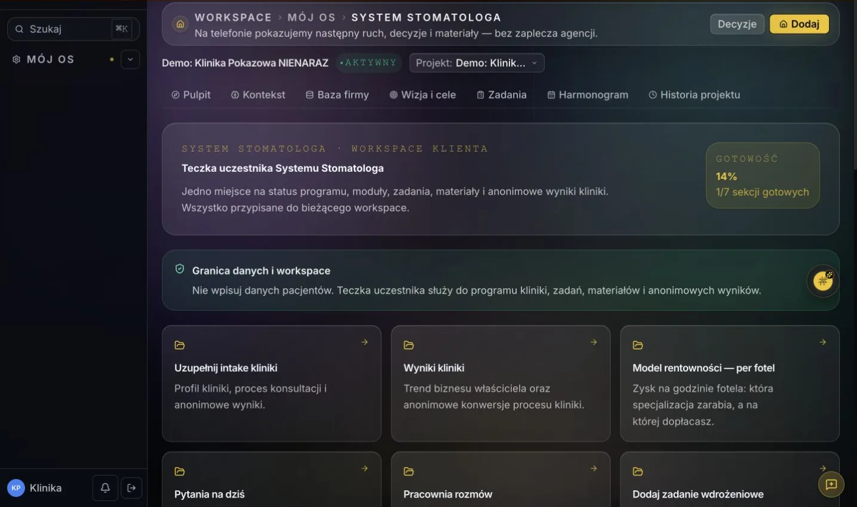Click Demo: Klinika Pokazowa NIENARAZ title
This screenshot has height=507, width=857.
click(x=245, y=63)
